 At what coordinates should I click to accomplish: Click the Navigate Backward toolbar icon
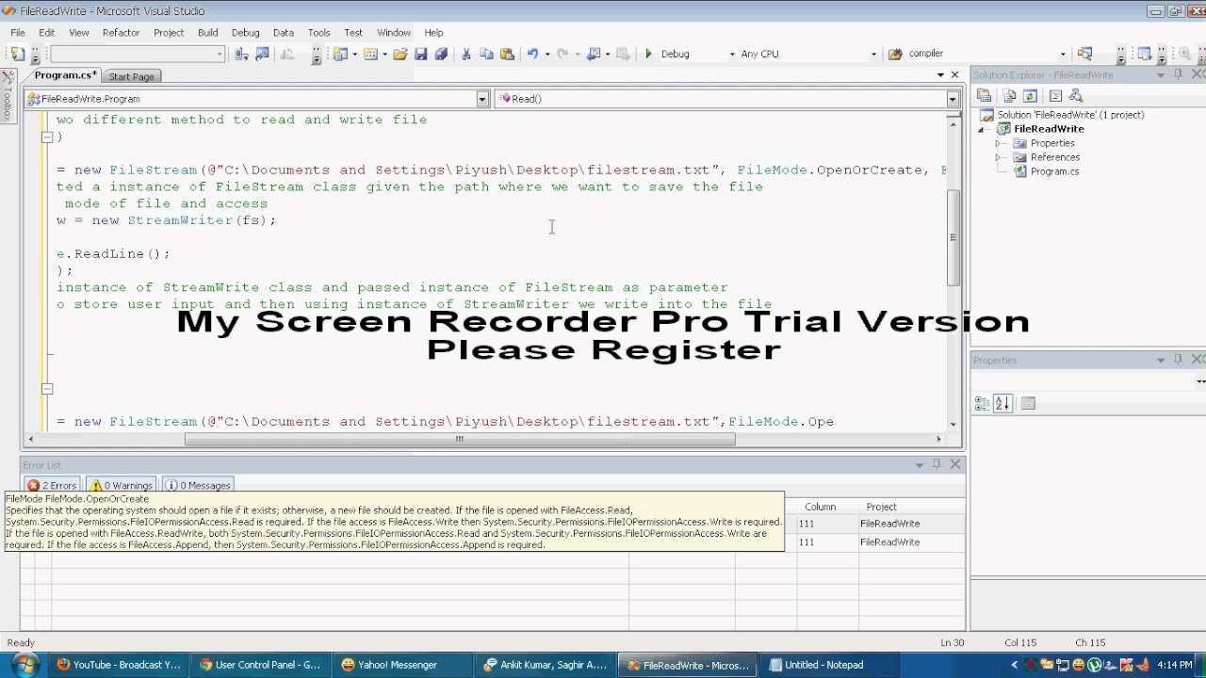click(x=594, y=54)
